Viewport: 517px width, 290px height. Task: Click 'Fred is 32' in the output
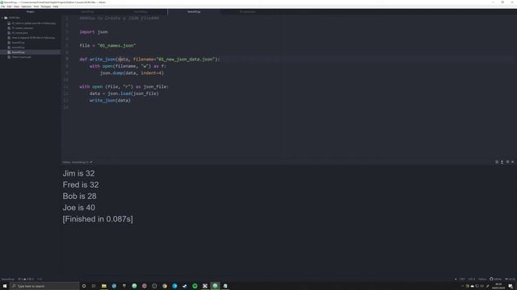[x=81, y=184]
